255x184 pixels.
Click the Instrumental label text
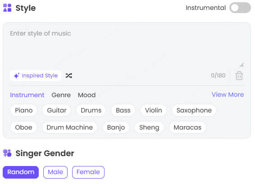point(205,8)
